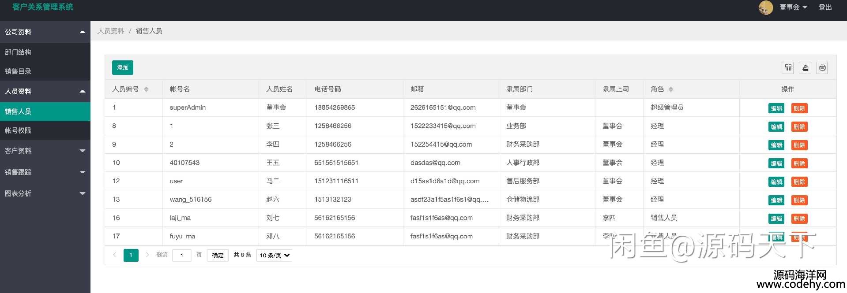Click the name 邓八
This screenshot has height=293, width=847.
pyautogui.click(x=273, y=236)
